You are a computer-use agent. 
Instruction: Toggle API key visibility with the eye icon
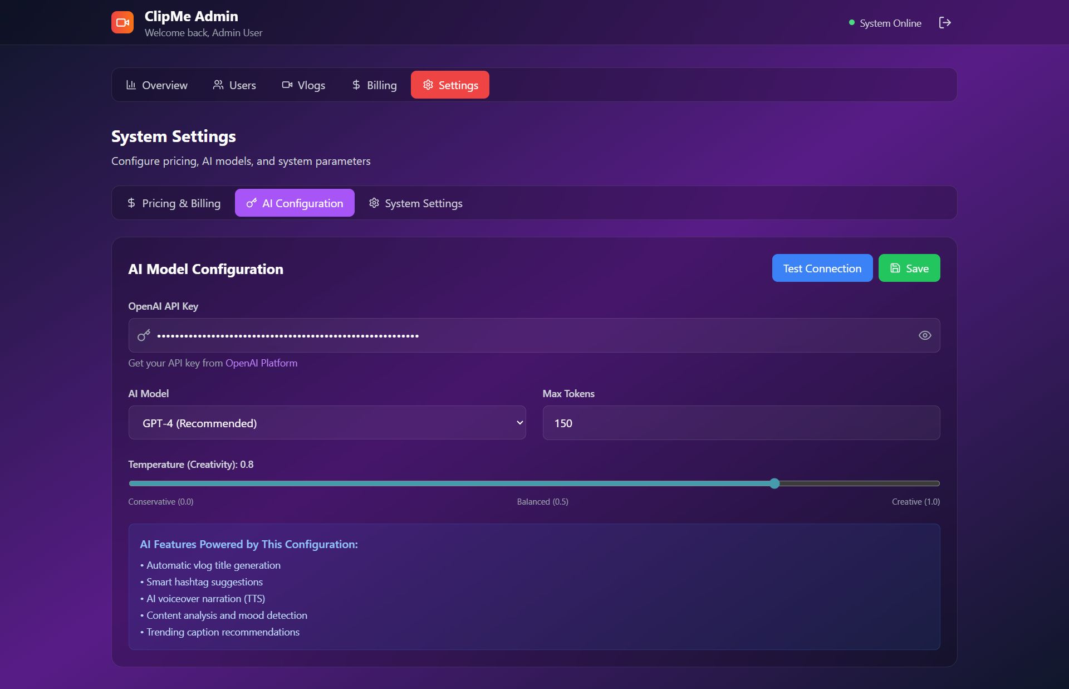924,335
